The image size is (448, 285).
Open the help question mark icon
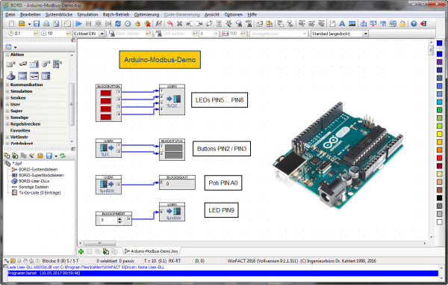[x=414, y=24]
